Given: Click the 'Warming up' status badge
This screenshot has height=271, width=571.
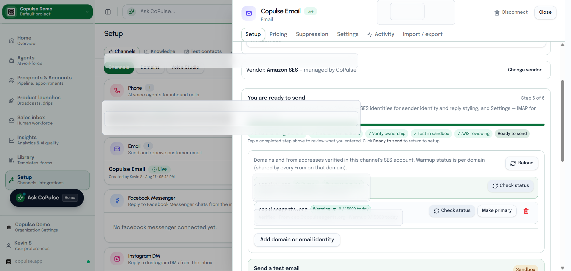Looking at the screenshot, I should coord(341,209).
